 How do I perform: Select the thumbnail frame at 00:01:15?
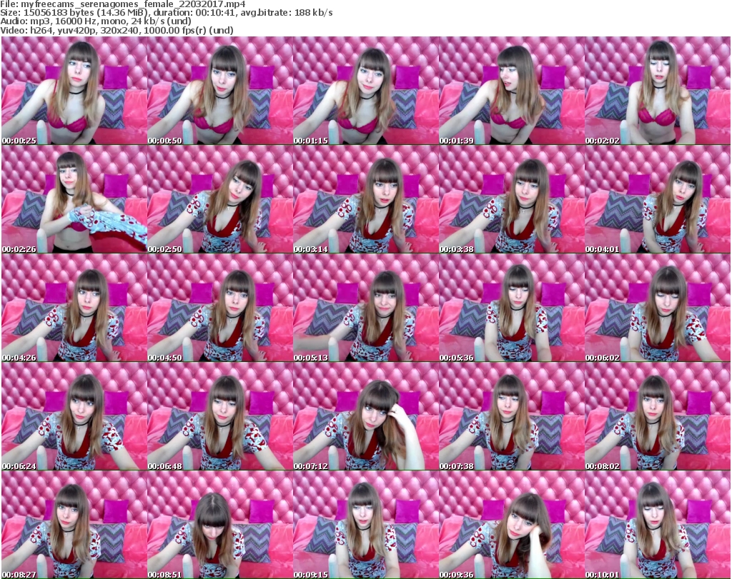coord(366,91)
